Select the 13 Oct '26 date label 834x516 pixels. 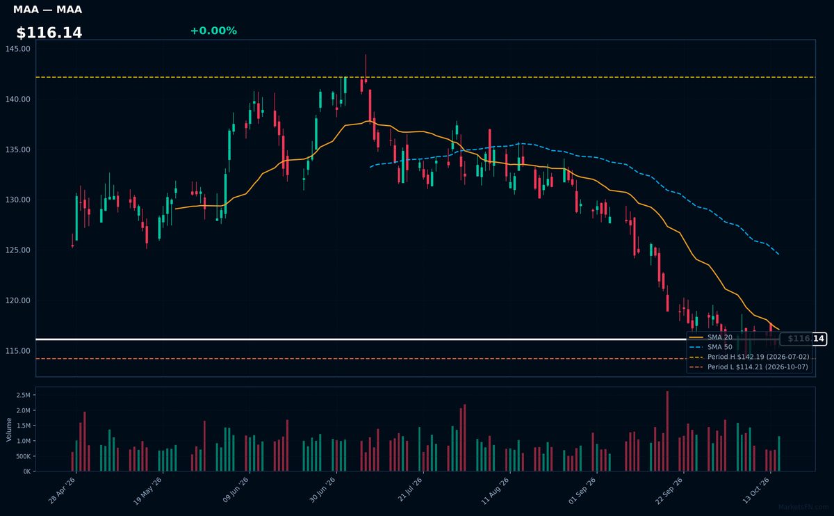pyautogui.click(x=757, y=491)
